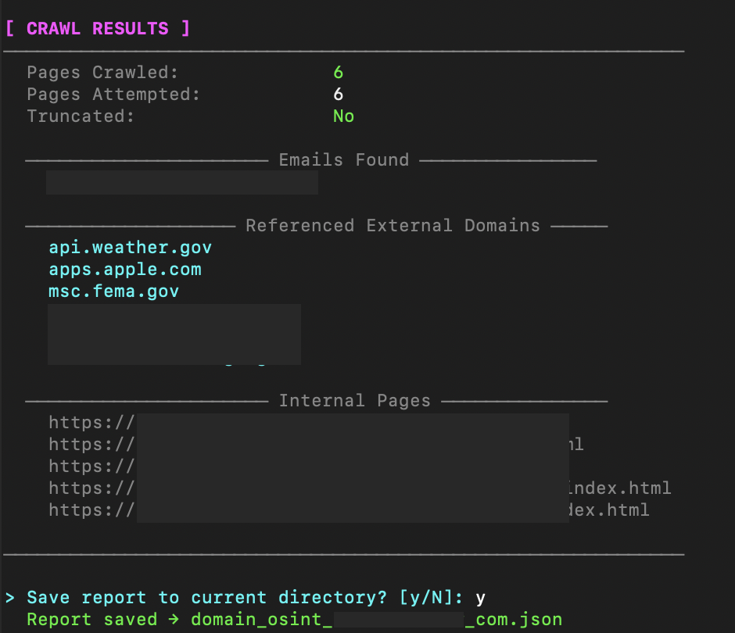Select the green Pages Crawled value 6

pyautogui.click(x=338, y=73)
